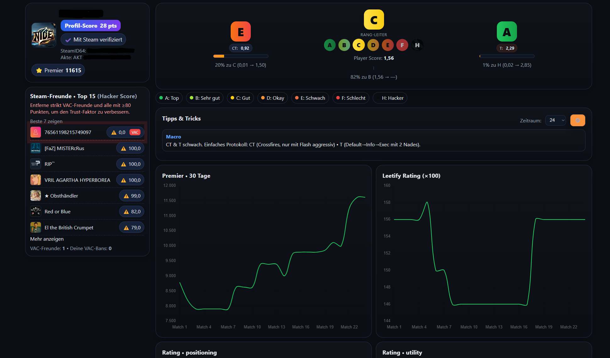Click the green A rank T badge

[x=507, y=32]
